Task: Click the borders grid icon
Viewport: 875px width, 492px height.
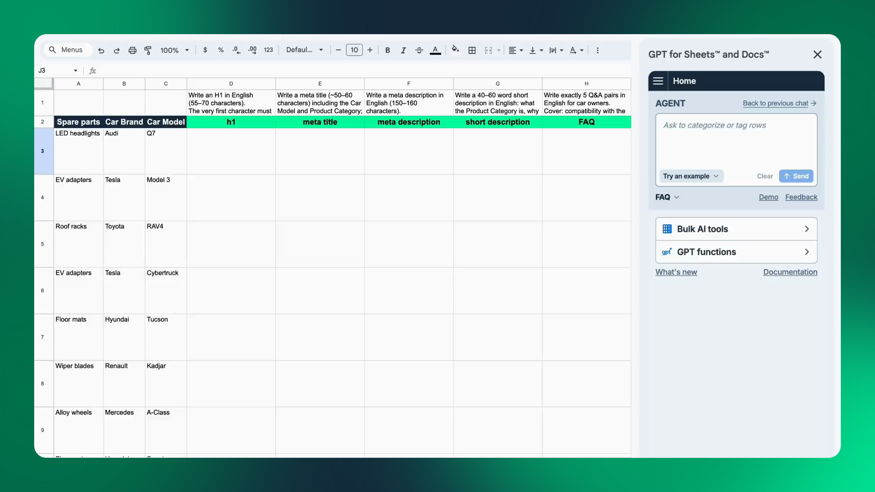Action: click(472, 51)
